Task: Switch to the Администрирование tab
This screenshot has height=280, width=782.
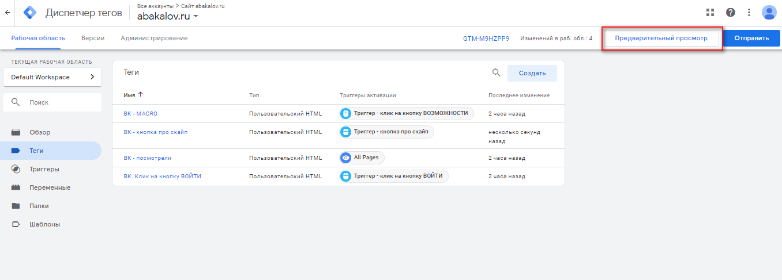Action: (154, 38)
